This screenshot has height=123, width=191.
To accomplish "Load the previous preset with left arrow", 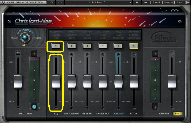I will tap(137, 2).
